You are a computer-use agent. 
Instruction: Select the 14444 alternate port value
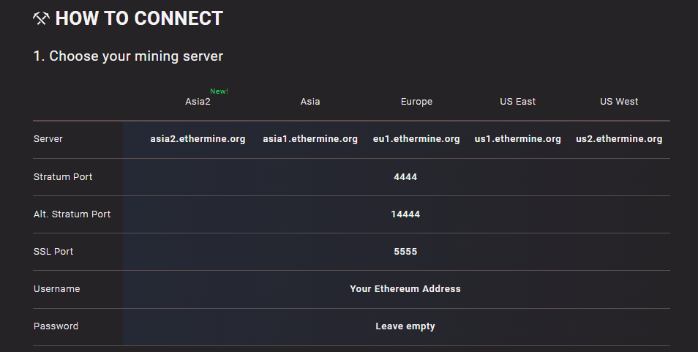405,214
